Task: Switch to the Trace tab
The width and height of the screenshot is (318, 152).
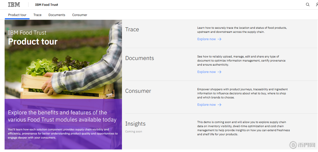Action: [x=37, y=15]
